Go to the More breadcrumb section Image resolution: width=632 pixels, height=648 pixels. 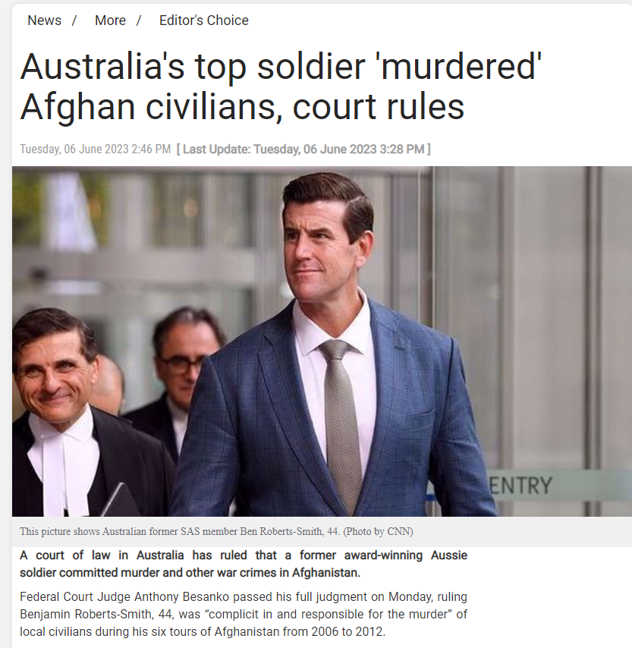110,20
